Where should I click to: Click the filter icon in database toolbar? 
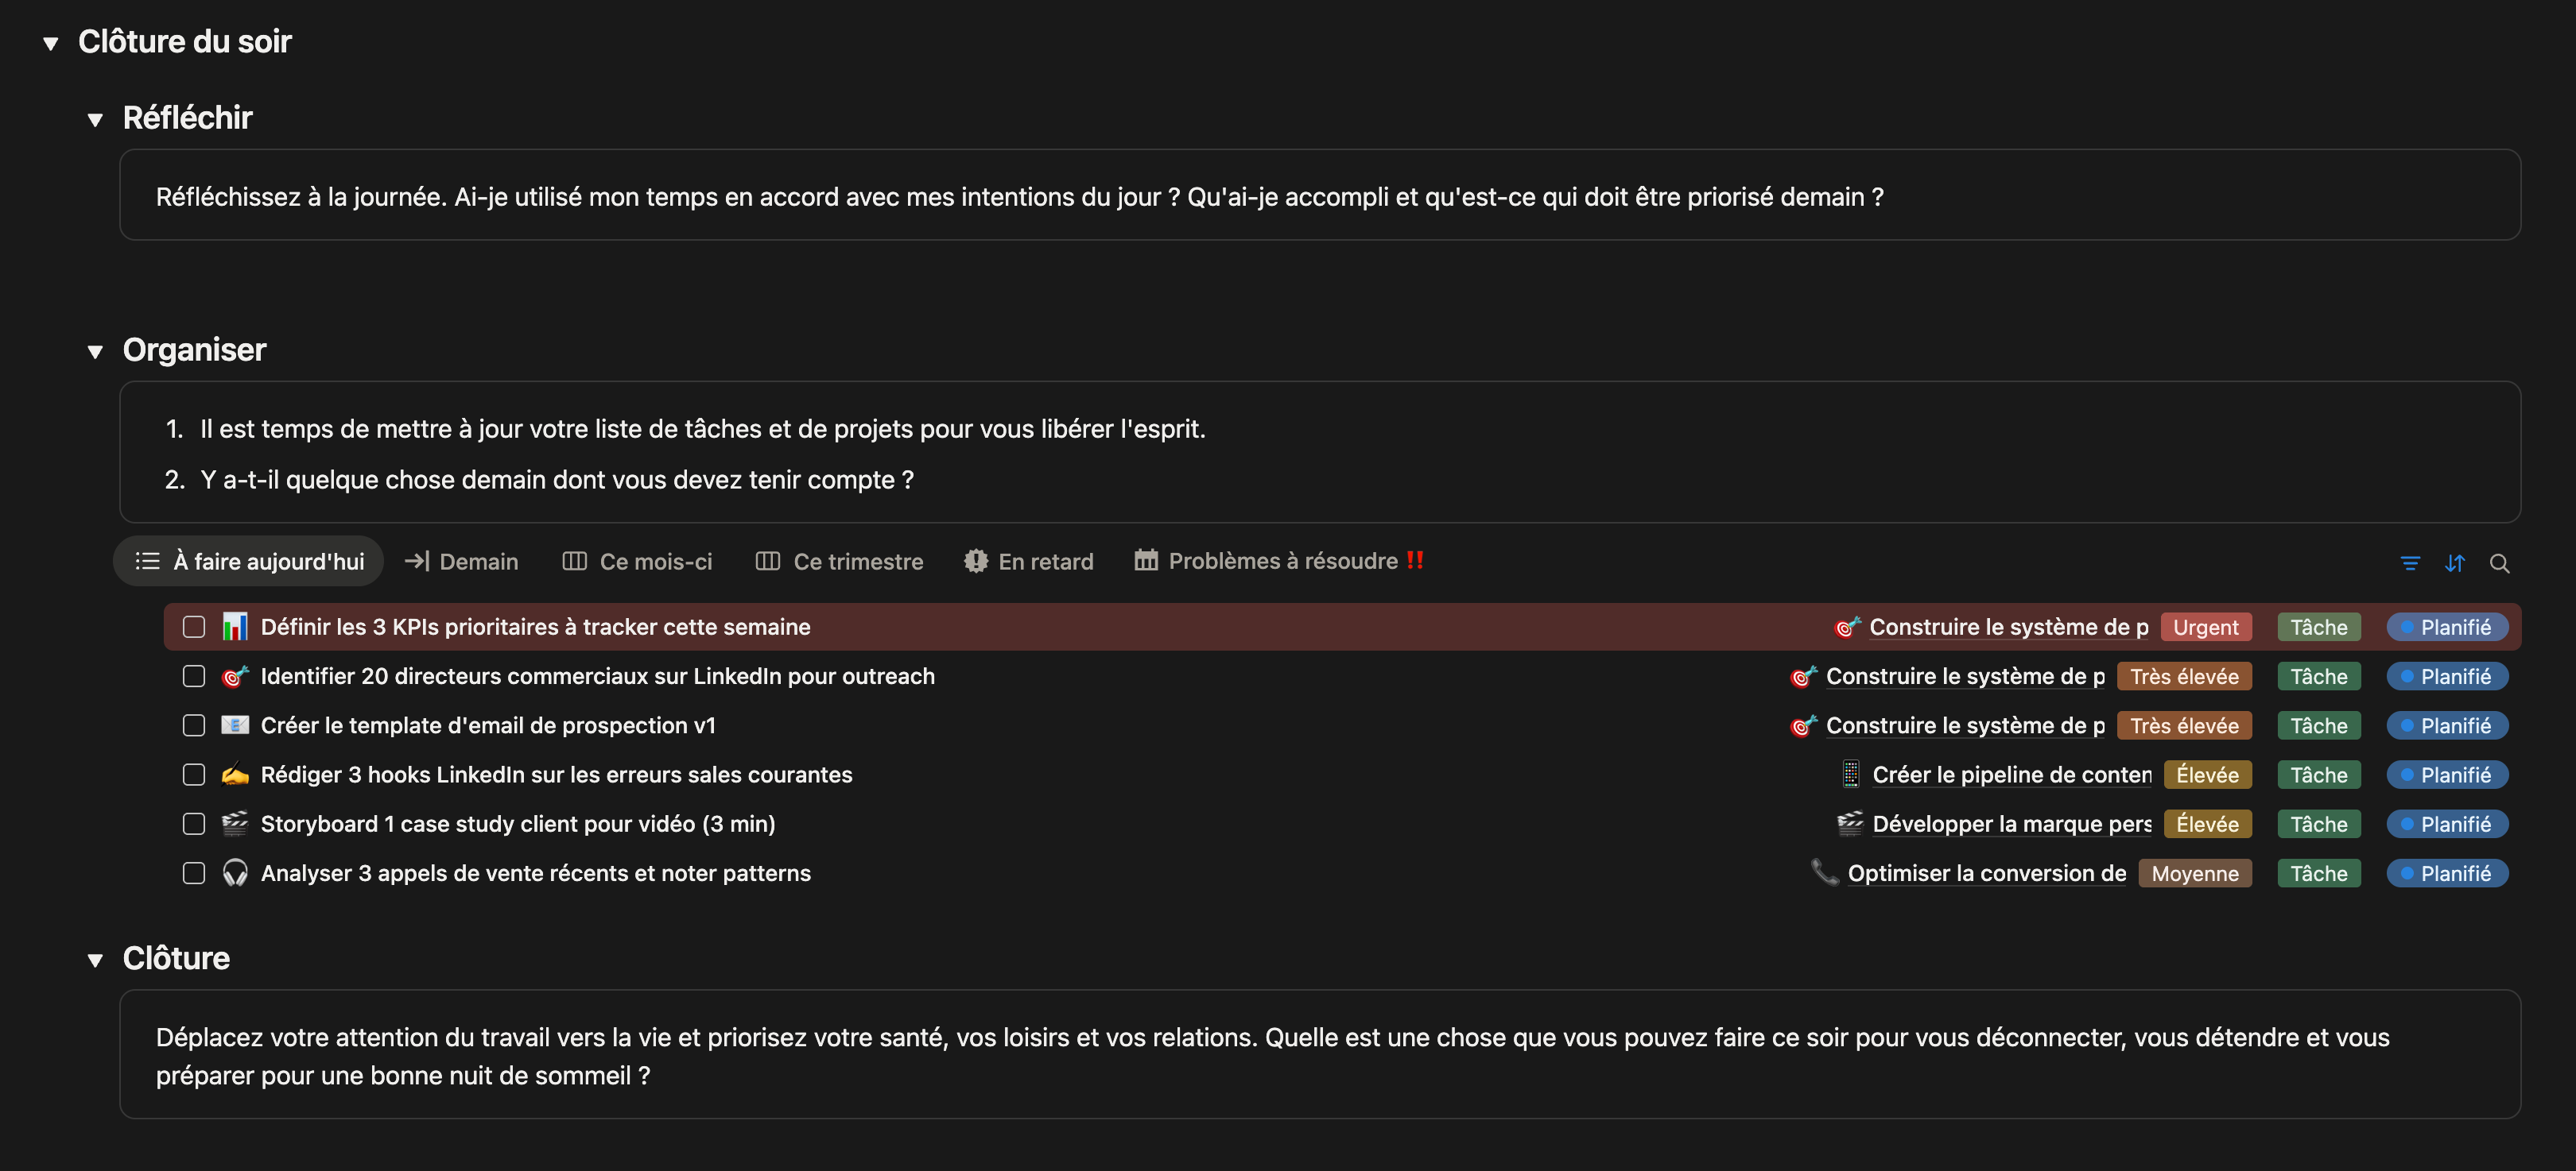2409,563
